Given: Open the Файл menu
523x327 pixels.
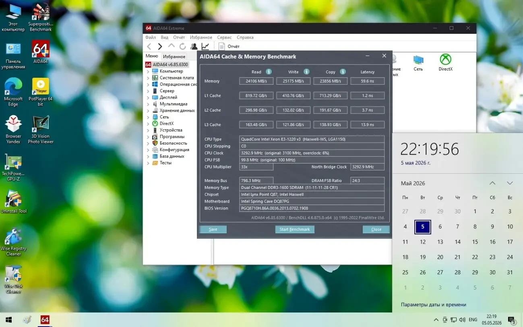Looking at the screenshot, I should 150,37.
